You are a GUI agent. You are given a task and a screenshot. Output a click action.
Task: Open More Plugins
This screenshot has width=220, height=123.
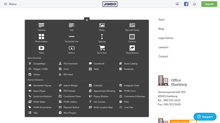tap(67, 113)
